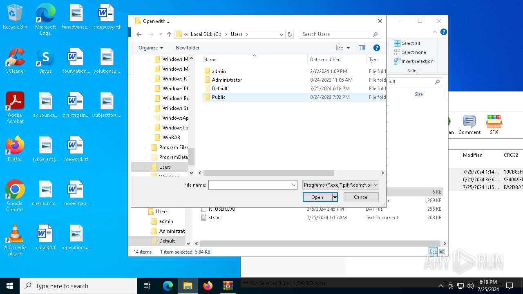Open Skype desktop shortcut

click(x=45, y=61)
